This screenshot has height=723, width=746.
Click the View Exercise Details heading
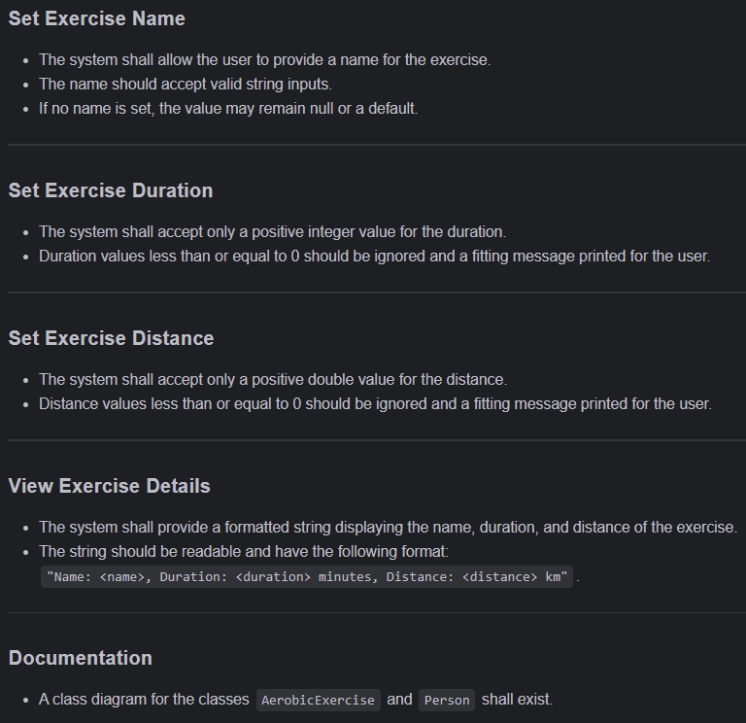pos(110,486)
